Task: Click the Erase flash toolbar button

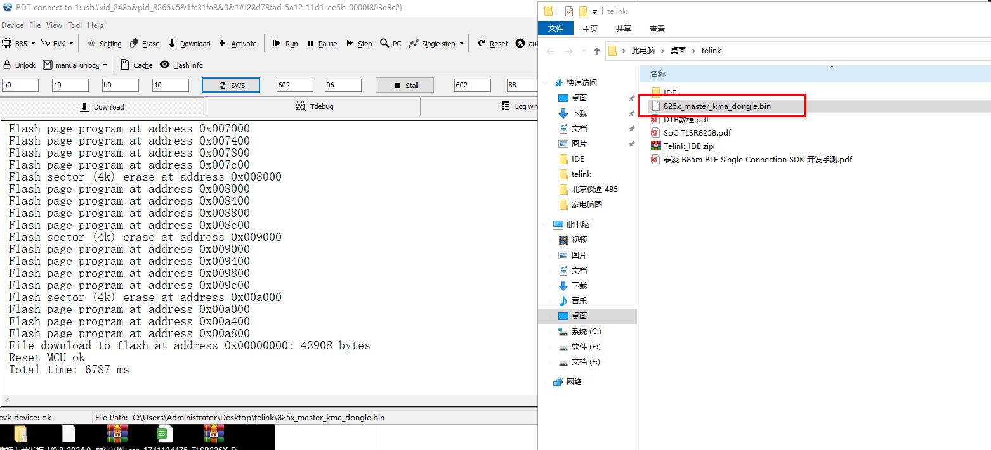Action: [x=145, y=44]
